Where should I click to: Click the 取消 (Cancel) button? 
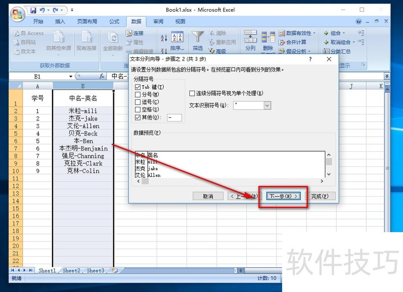(x=208, y=196)
